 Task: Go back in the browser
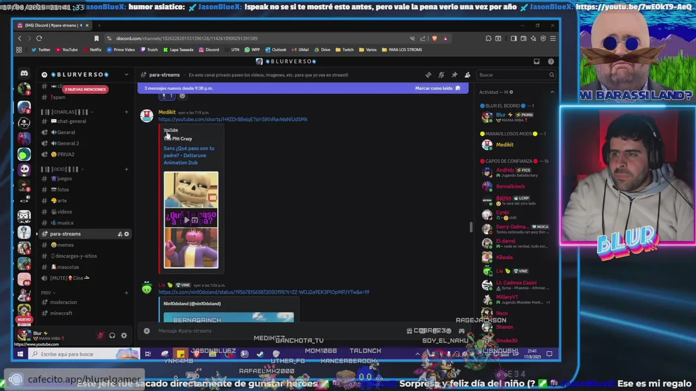(x=20, y=38)
